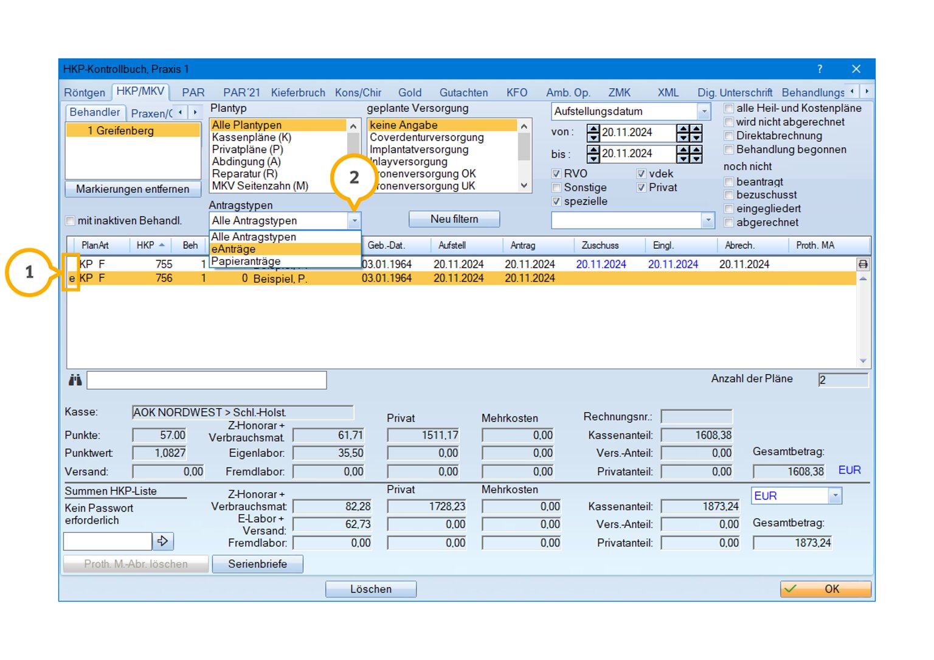Go to the KFO tab
This screenshot has width=934, height=660.
click(517, 92)
